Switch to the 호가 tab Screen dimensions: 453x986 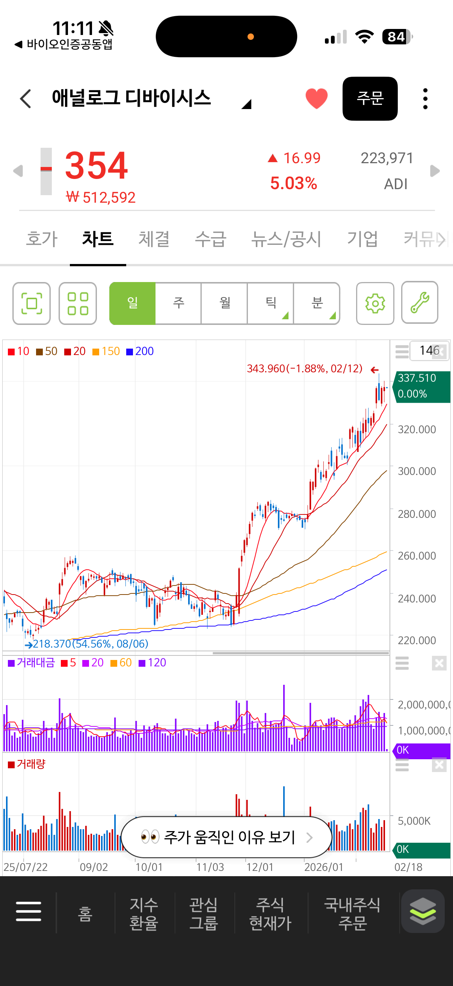tap(42, 239)
